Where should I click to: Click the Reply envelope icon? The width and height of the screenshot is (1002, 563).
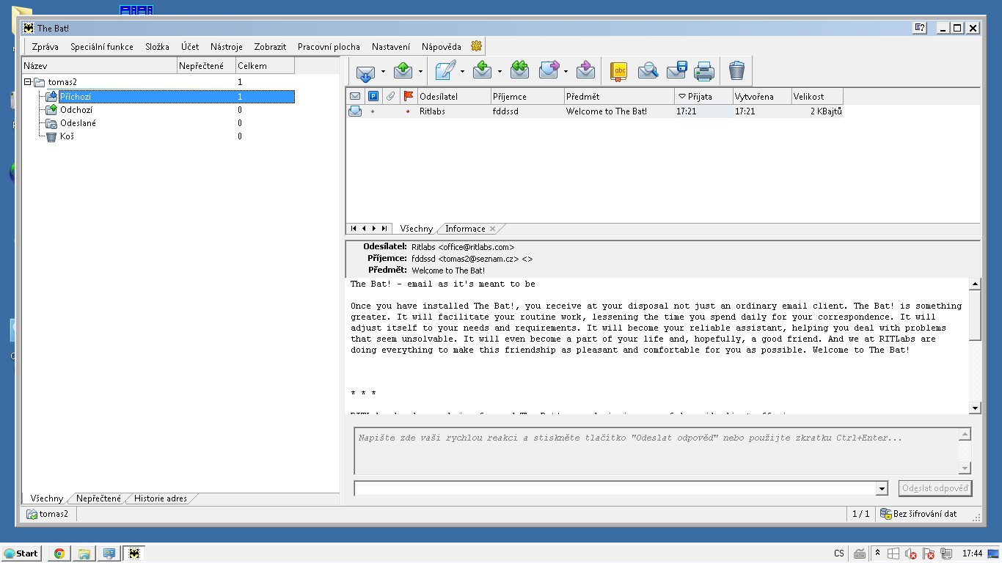pos(483,71)
